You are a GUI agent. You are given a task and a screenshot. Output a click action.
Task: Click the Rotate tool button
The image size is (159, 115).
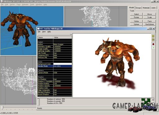tap(136, 17)
